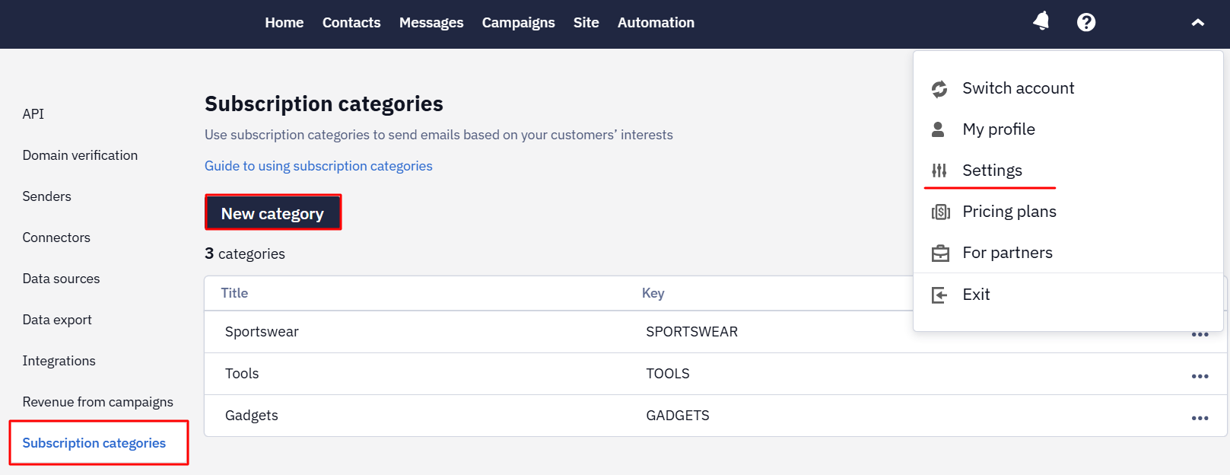Open the notifications bell icon
The image size is (1230, 475).
(x=1041, y=21)
